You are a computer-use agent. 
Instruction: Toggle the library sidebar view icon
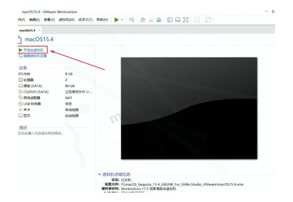[x=170, y=20]
